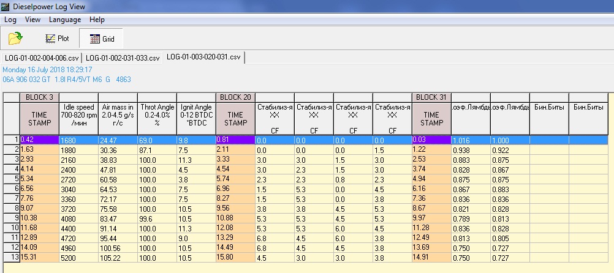Click the Air mass column header
The image size is (614, 273).
[x=118, y=114]
